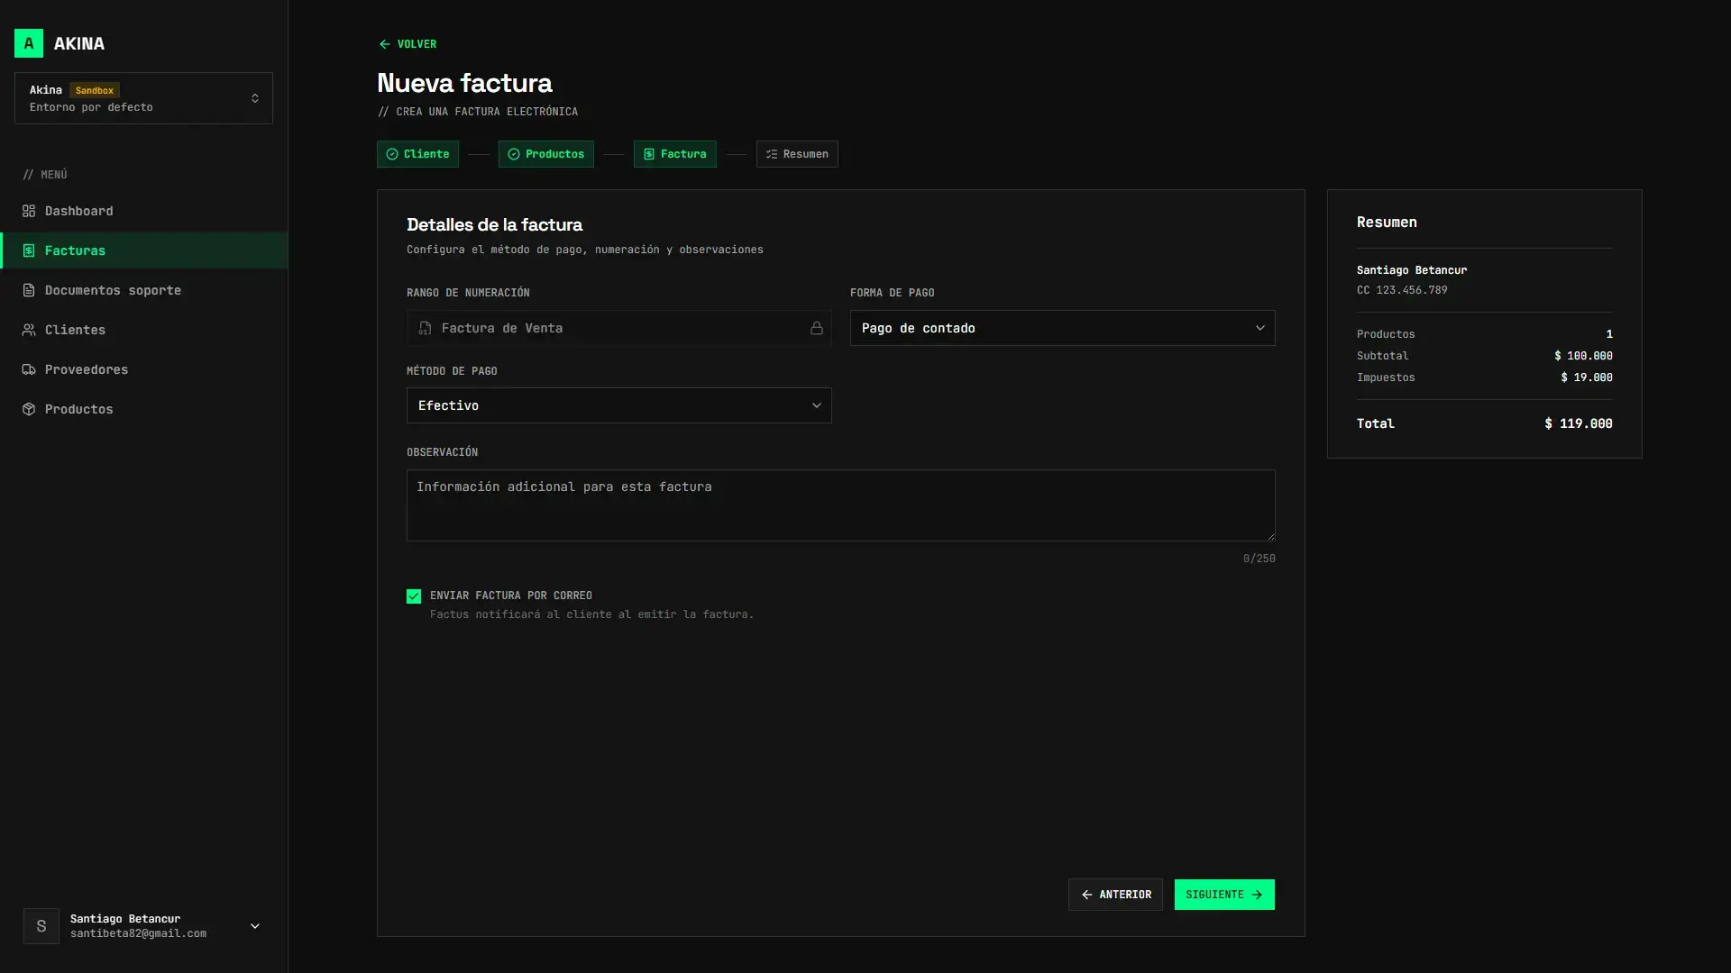Viewport: 1731px width, 973px height.
Task: Open Documentos soporte menu item
Action: click(x=144, y=290)
